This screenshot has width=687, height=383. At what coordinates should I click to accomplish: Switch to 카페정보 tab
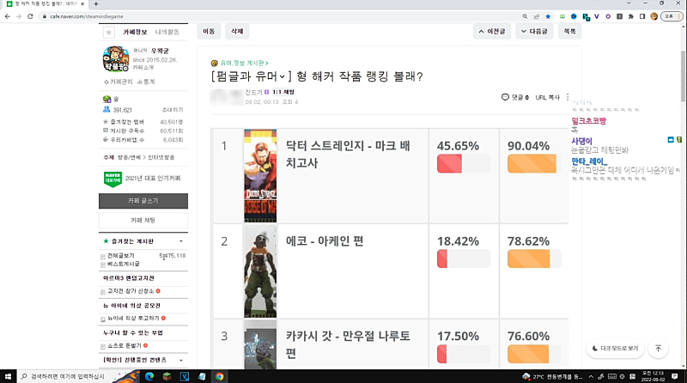point(135,32)
